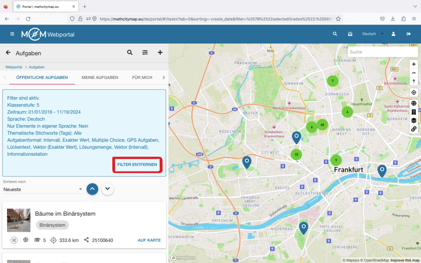Open the map layers control
This screenshot has width=421, height=263.
click(414, 120)
